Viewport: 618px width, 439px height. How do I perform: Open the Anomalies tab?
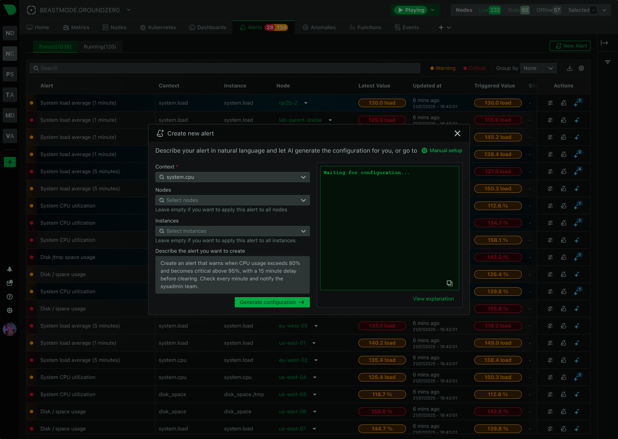point(319,27)
